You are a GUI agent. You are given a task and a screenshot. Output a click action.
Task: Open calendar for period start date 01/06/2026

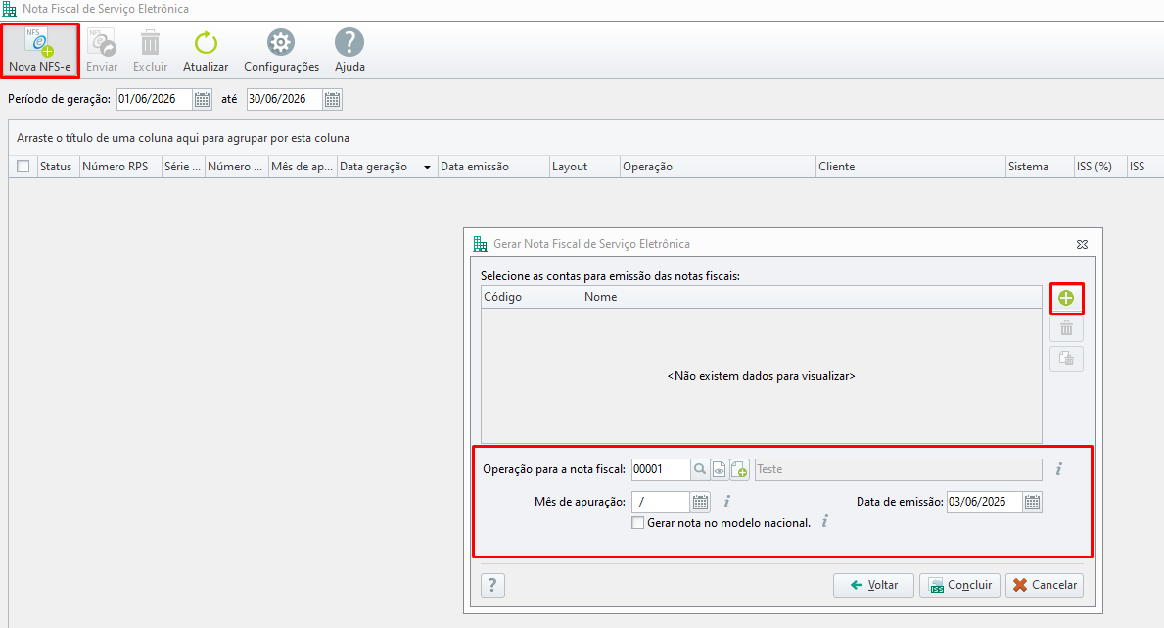(202, 99)
